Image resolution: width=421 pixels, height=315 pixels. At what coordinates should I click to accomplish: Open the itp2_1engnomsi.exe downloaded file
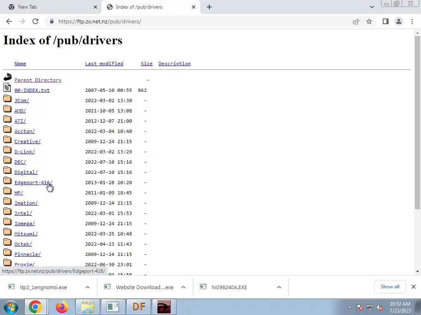[x=43, y=287]
